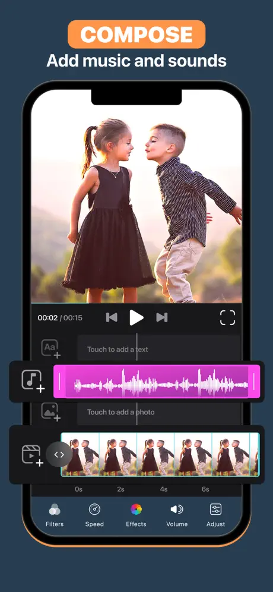273x592 pixels.
Task: Skip to previous clip
Action: click(x=112, y=317)
